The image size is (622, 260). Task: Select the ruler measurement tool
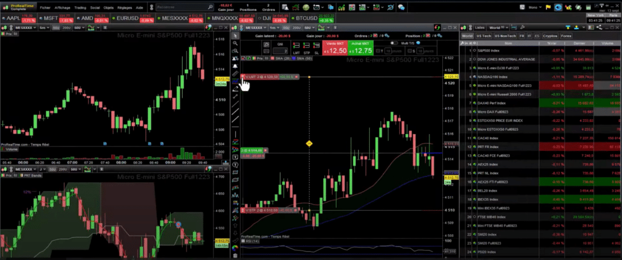[x=235, y=73]
